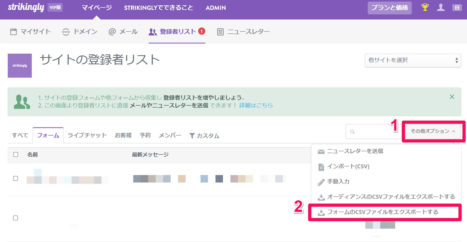Go to 登録者リスト tab
The width and height of the screenshot is (467, 242).
coord(177,32)
